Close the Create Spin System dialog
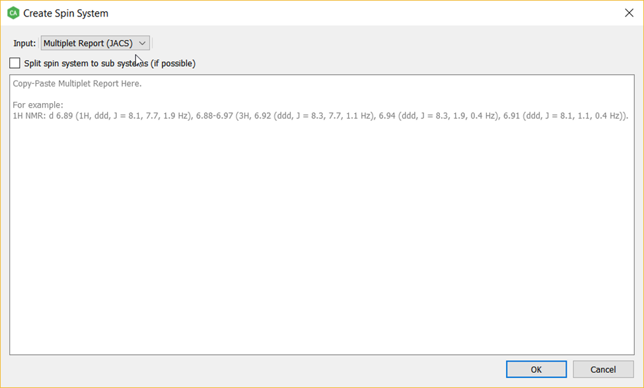Image resolution: width=644 pixels, height=388 pixels. click(x=629, y=13)
